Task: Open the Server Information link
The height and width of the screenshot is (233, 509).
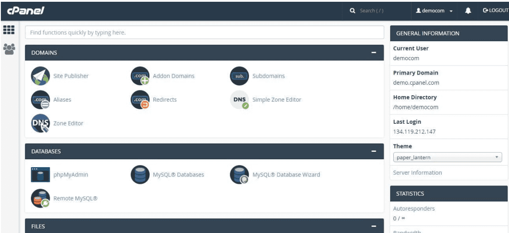Action: point(417,172)
